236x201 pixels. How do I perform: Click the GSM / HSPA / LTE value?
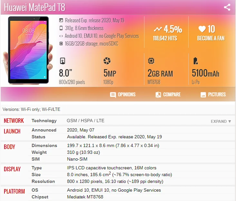[85, 121]
